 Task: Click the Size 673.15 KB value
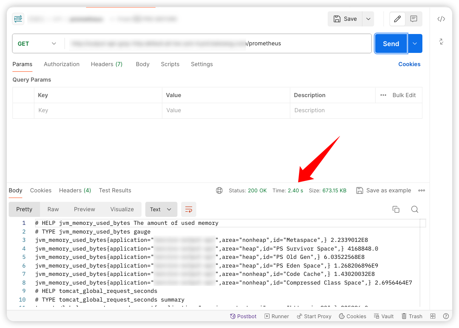coord(334,190)
